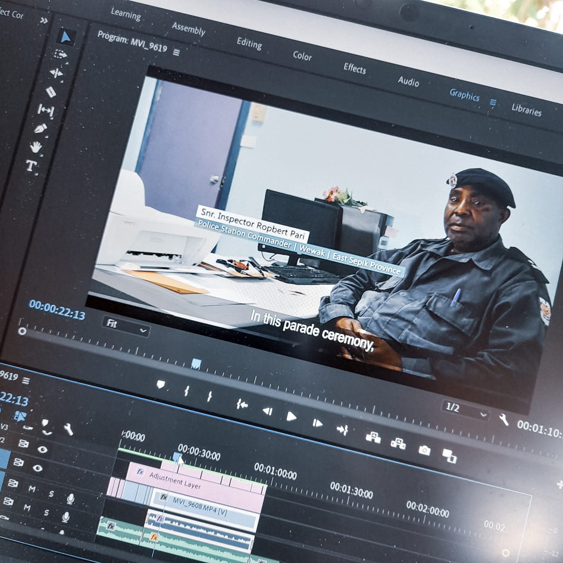Open the timeline sequence panel menu
Viewport: 563px width, 563px height.
coord(26,380)
